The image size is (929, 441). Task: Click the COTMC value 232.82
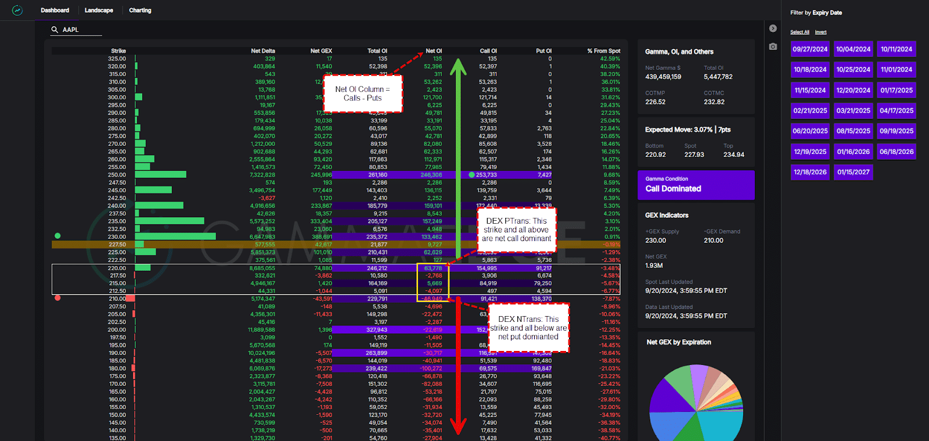(714, 102)
